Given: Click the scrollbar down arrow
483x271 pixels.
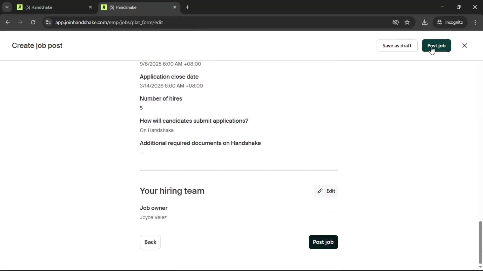Looking at the screenshot, I should click(x=480, y=267).
